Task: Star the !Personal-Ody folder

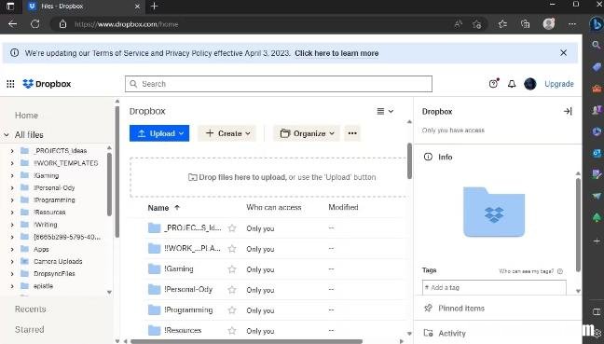Action: (x=232, y=290)
